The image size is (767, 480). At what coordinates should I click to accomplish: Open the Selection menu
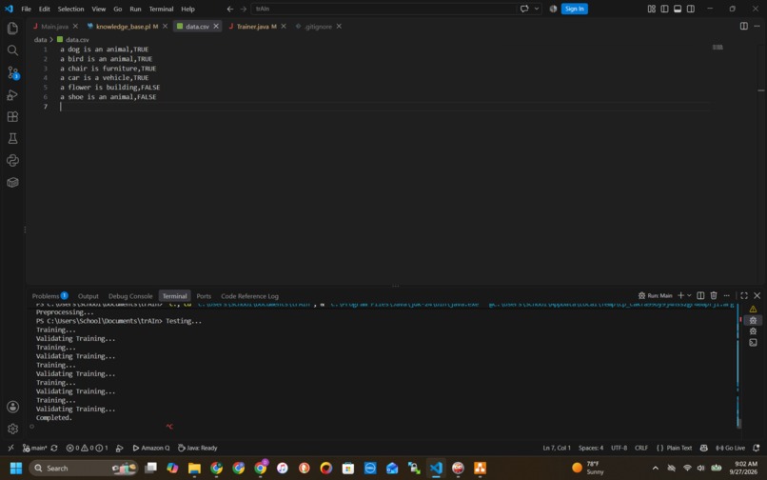(71, 9)
